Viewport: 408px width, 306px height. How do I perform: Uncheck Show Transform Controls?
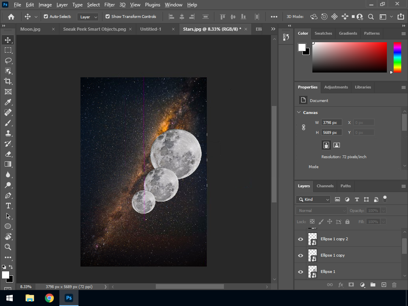click(108, 17)
